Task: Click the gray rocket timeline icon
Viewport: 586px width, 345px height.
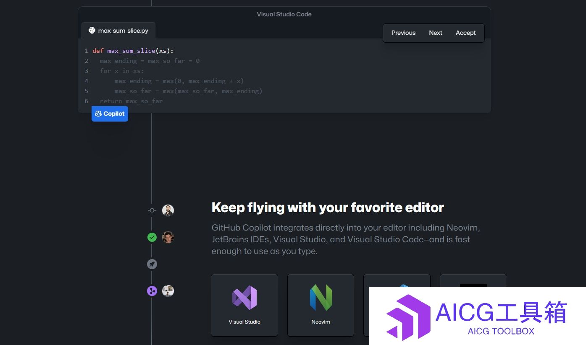Action: pos(152,264)
